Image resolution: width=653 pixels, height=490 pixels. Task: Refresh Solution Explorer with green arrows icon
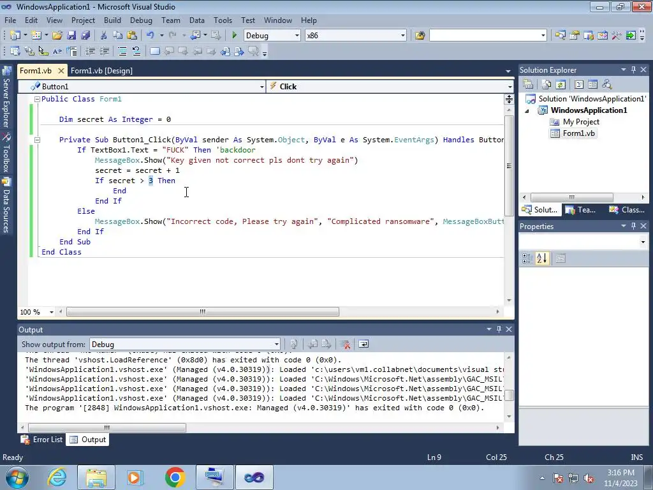[561, 85]
